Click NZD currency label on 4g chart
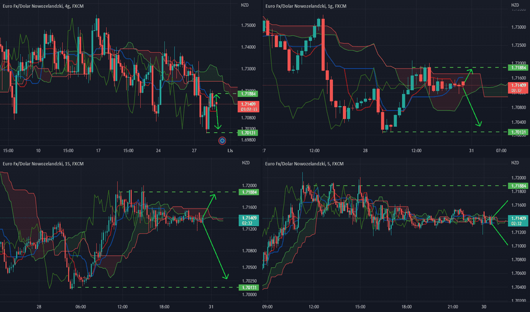This screenshot has width=530, height=312. pyautogui.click(x=245, y=5)
